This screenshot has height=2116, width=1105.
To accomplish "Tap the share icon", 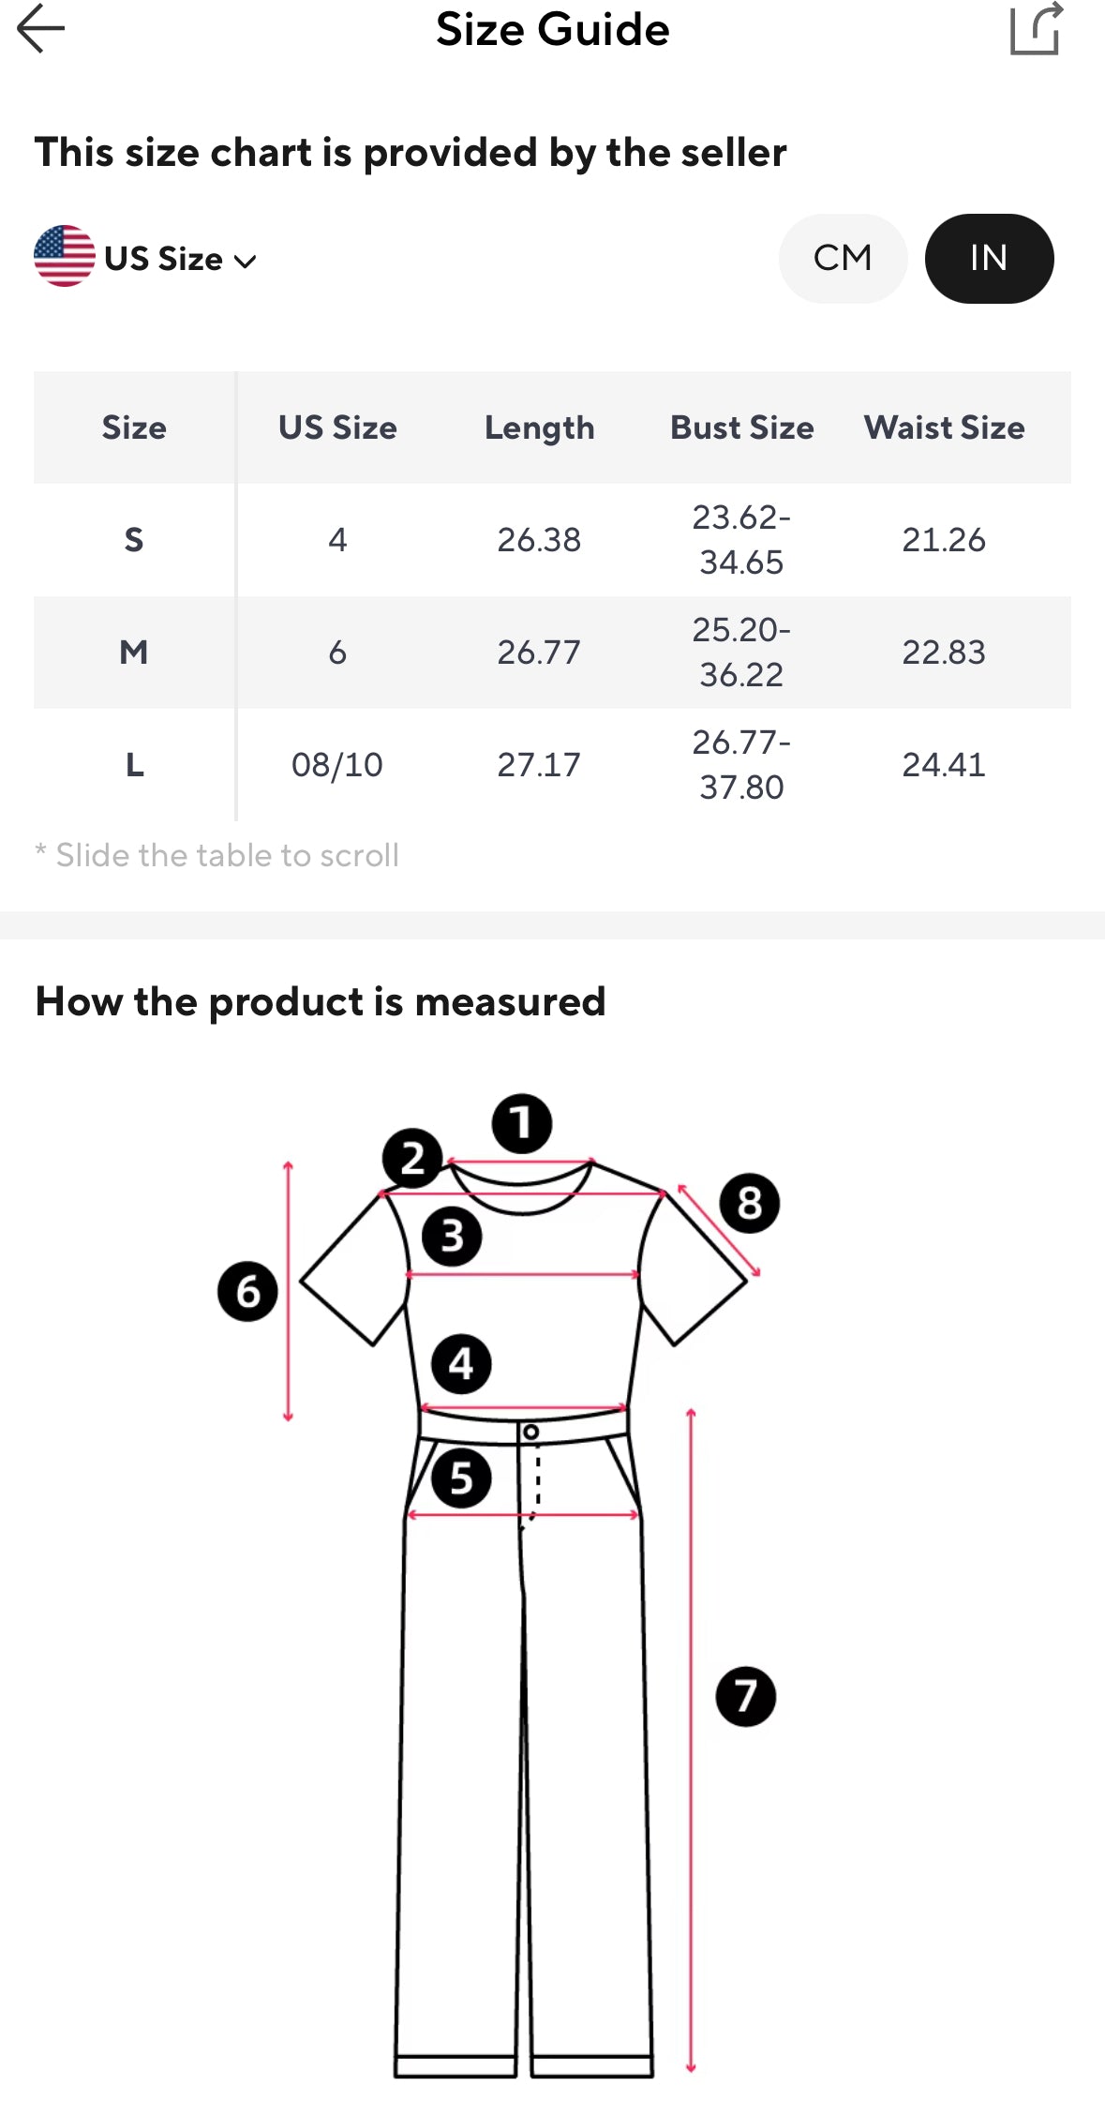I will (1036, 29).
